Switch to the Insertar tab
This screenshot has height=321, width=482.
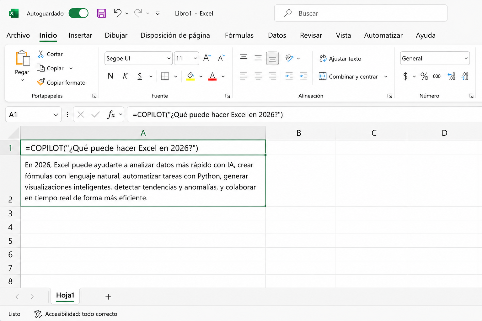click(x=80, y=35)
